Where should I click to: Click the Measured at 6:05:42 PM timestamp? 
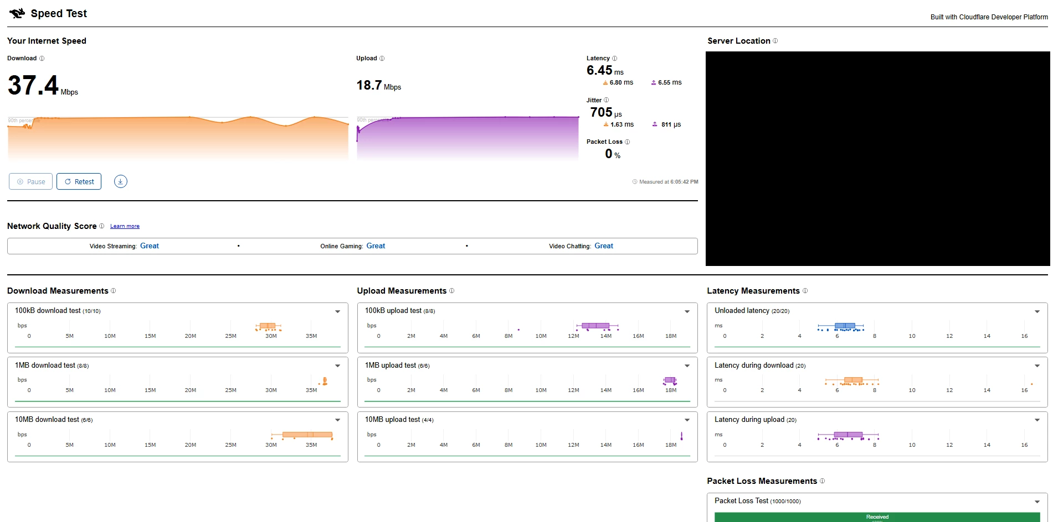669,182
